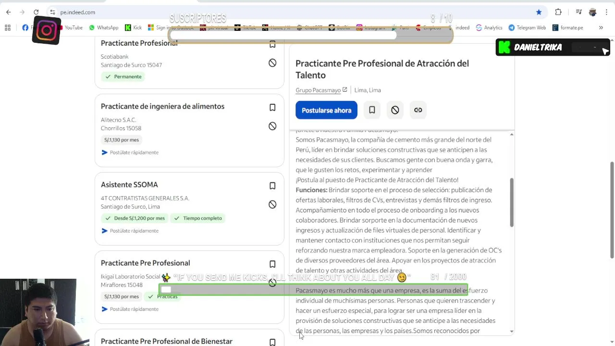Save the Ikigai Practicante Pre Profesional job

tap(272, 264)
